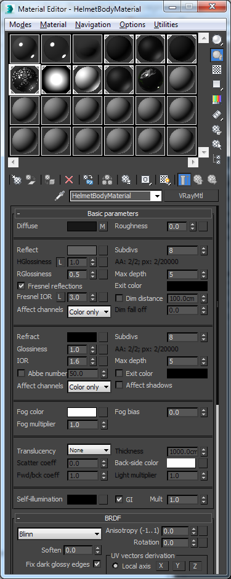Click the Fog color white swatch
Viewport: 231px width, 579px height.
click(82, 412)
